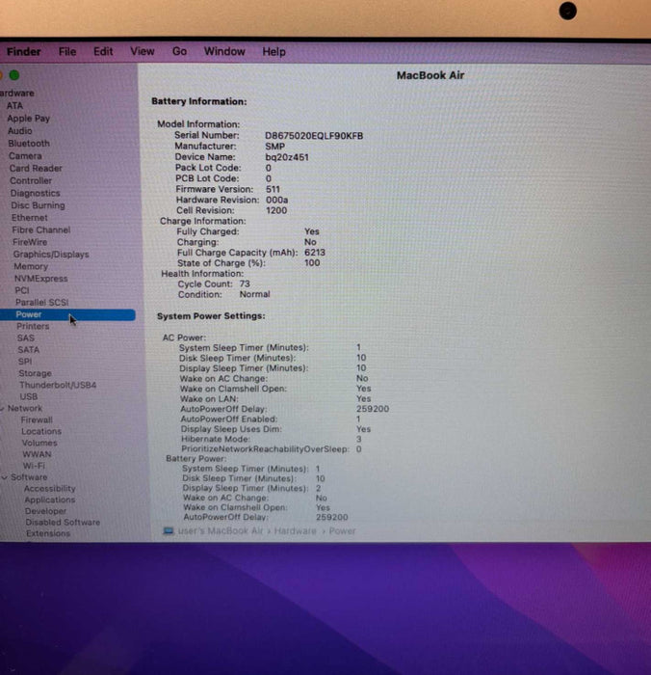Select Ethernet in the sidebar
The height and width of the screenshot is (675, 651).
click(29, 217)
